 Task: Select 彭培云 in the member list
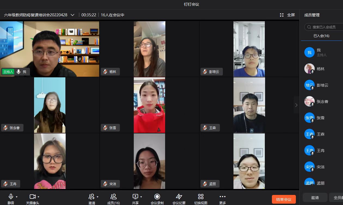(x=322, y=85)
